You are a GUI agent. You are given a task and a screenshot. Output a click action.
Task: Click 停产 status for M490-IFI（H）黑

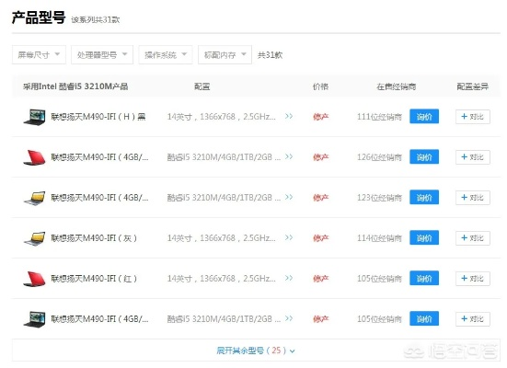click(x=321, y=117)
